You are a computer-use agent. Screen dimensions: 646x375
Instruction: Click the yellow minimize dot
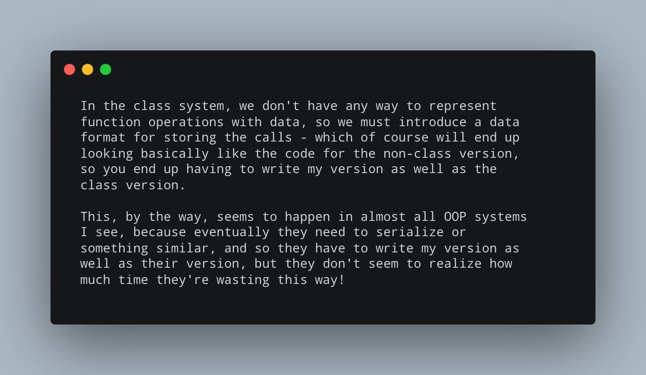[x=87, y=69]
